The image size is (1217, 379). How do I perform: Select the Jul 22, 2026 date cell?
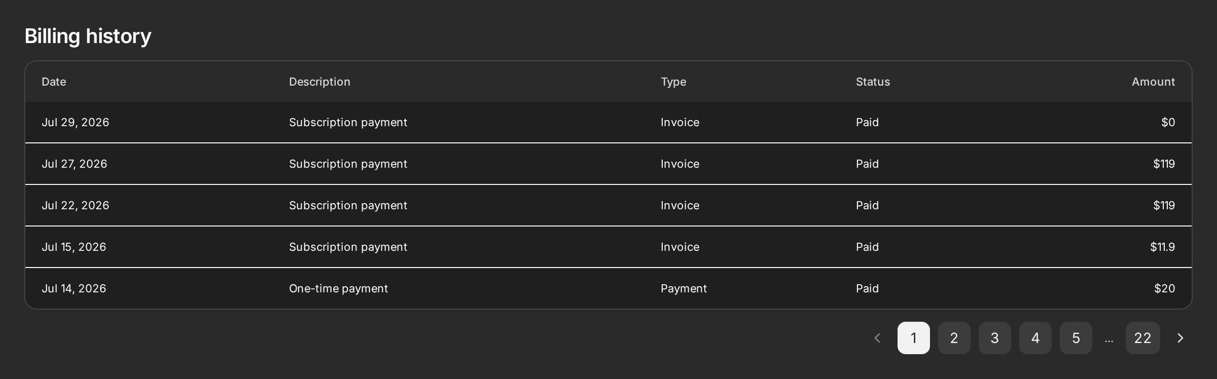pos(75,206)
